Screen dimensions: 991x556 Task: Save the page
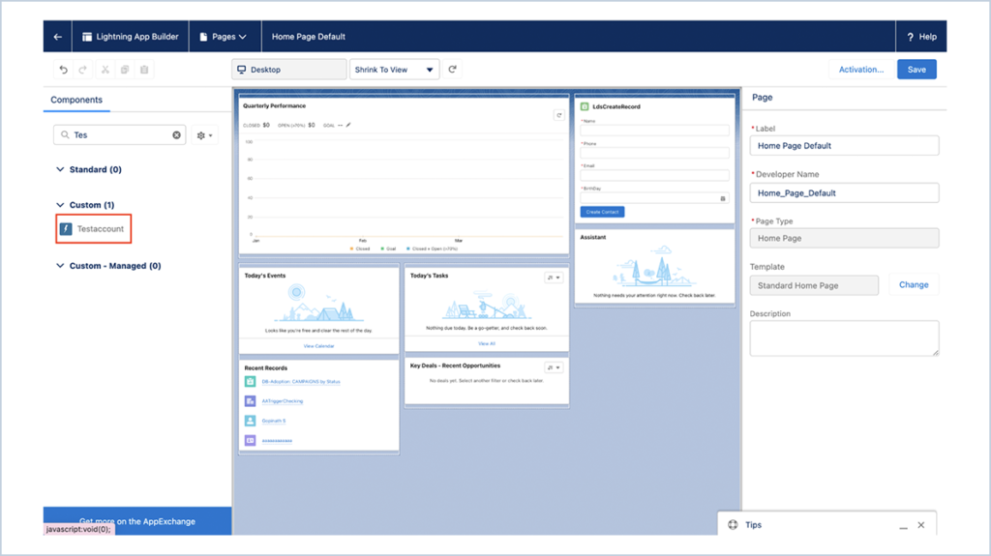coord(916,70)
